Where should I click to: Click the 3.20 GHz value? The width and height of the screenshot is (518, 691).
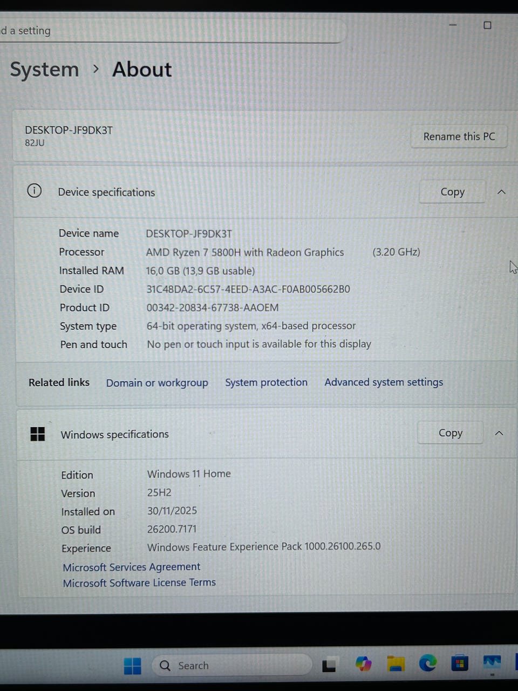pyautogui.click(x=396, y=252)
